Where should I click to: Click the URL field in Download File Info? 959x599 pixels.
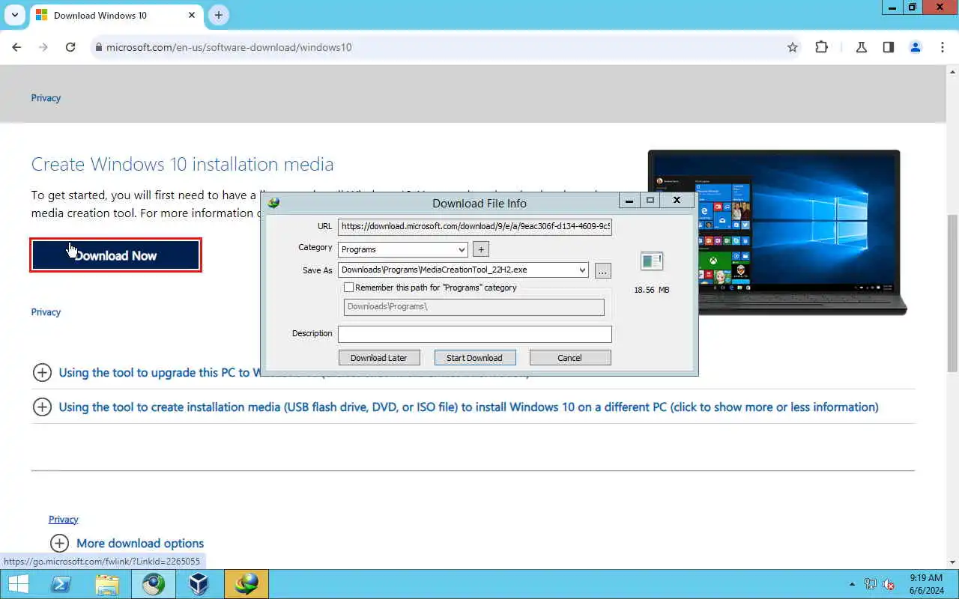point(475,226)
